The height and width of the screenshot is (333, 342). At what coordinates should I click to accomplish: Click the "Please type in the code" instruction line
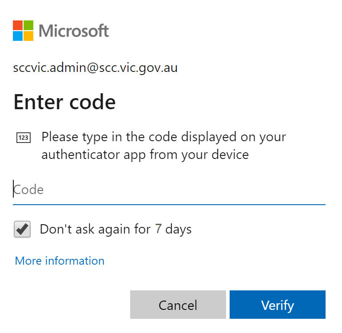click(163, 137)
